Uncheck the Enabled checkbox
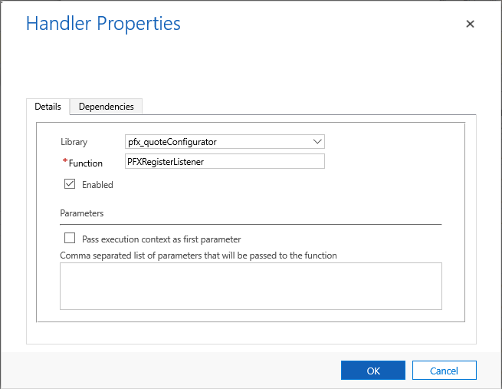 (70, 184)
